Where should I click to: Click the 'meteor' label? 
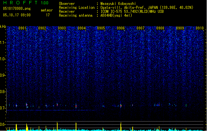pos(47,10)
